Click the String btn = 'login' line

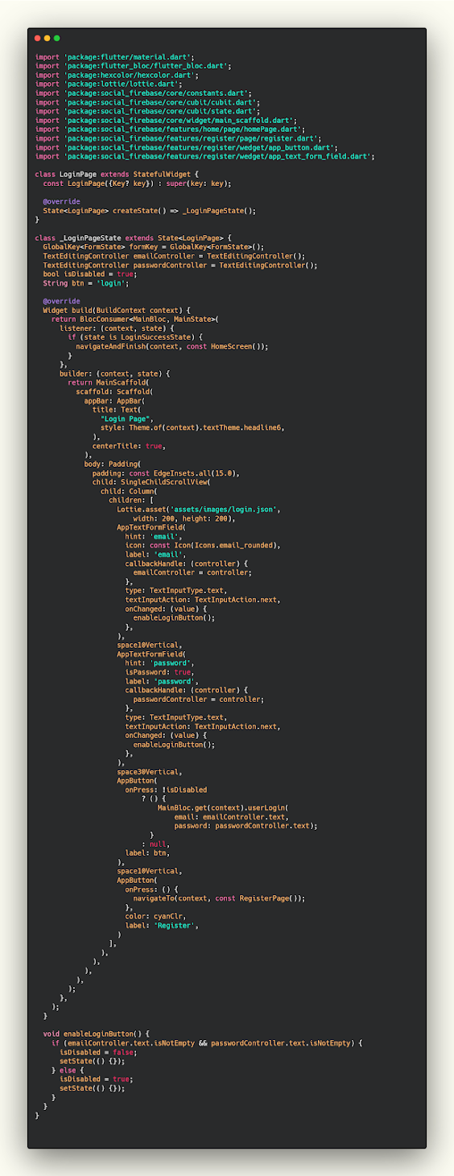pyautogui.click(x=86, y=283)
